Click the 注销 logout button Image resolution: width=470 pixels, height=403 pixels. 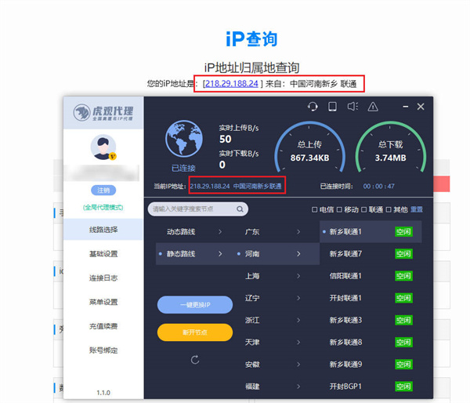click(x=103, y=191)
